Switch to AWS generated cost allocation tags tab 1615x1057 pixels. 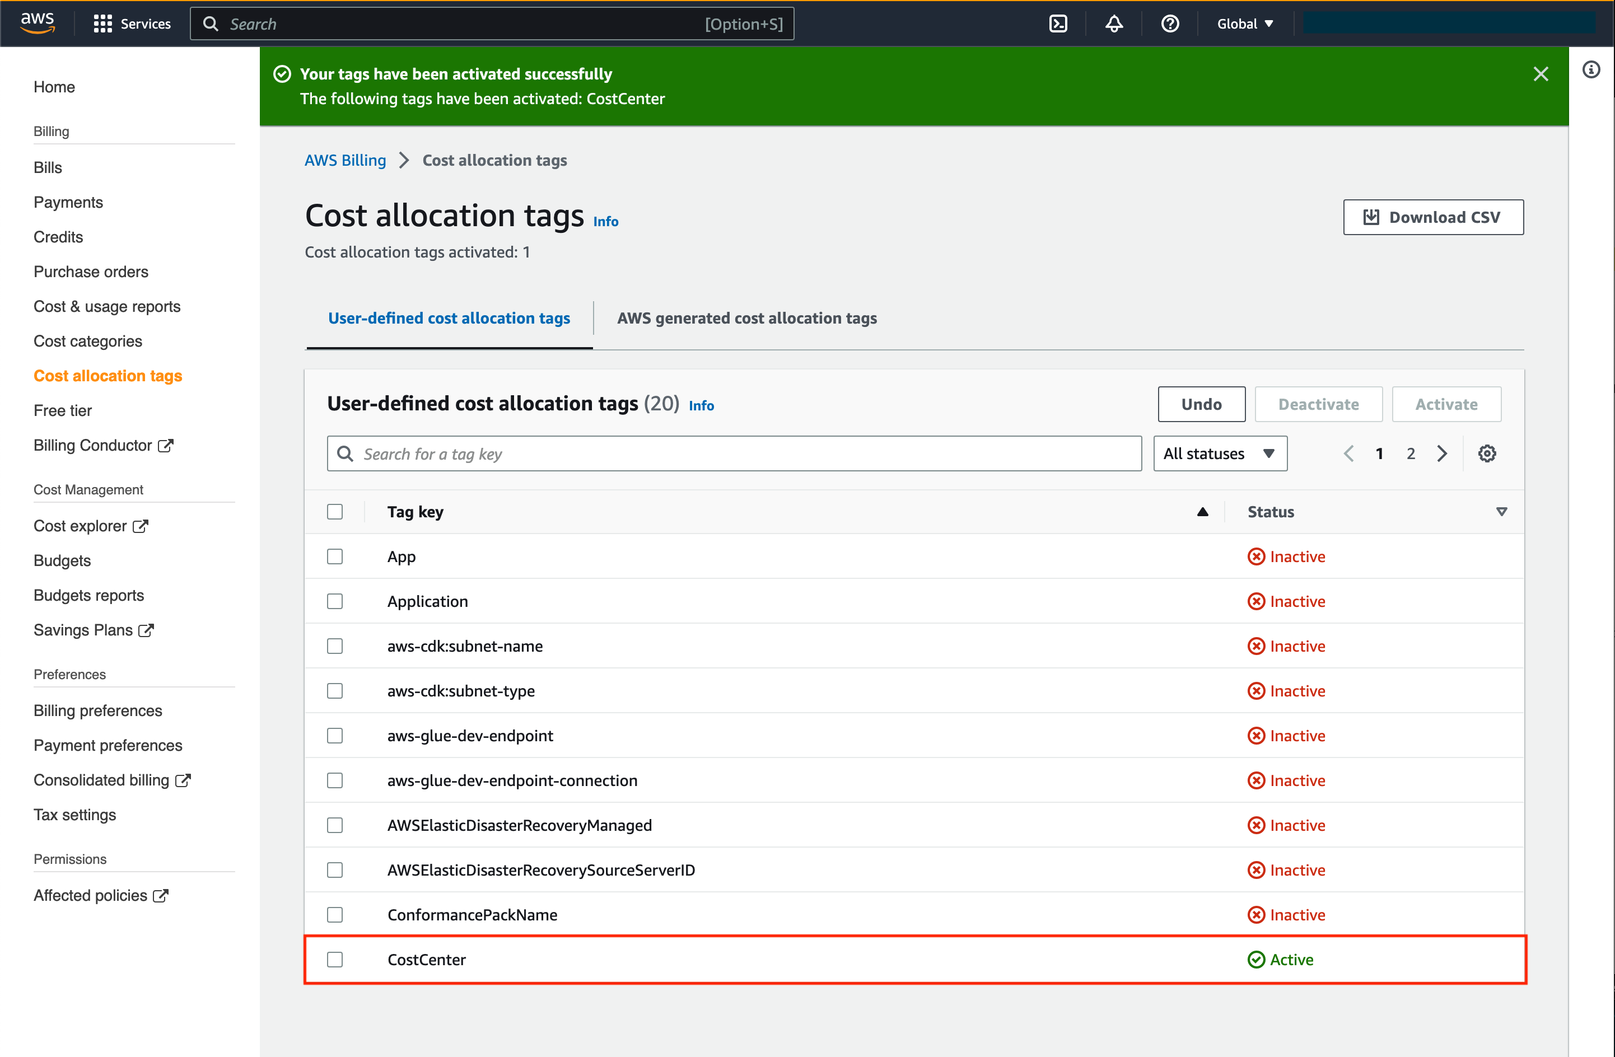pos(746,317)
